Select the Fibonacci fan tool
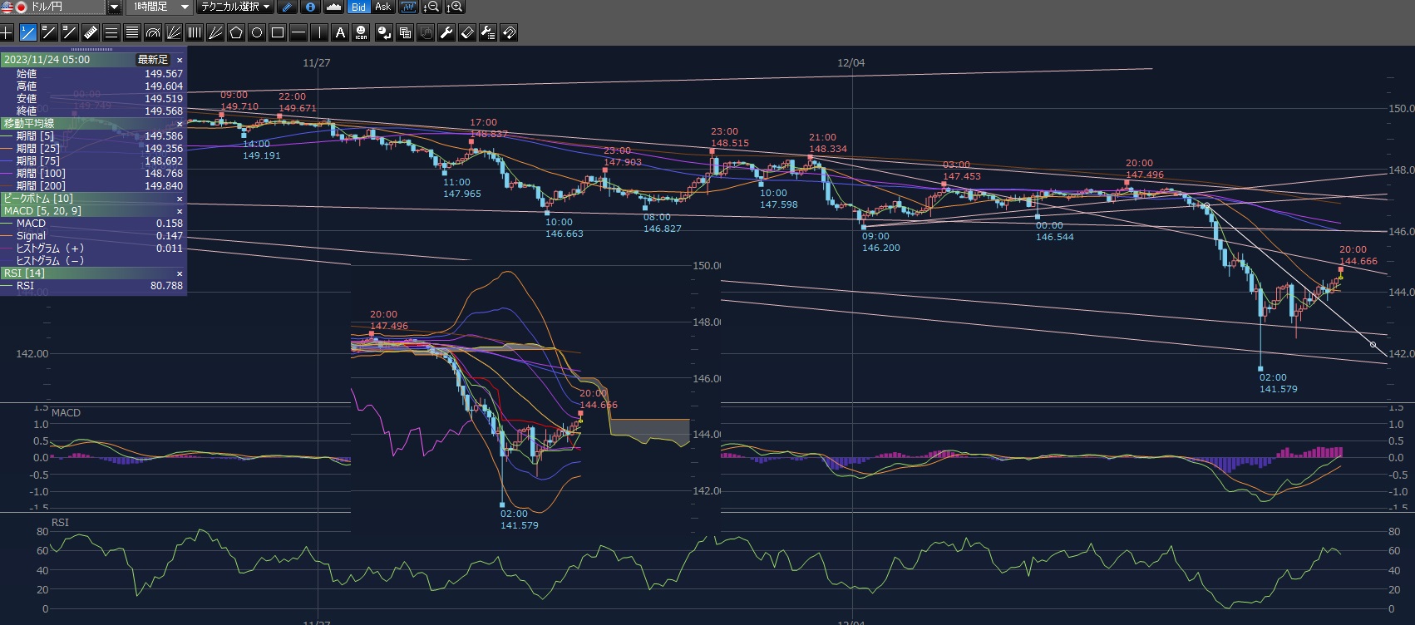This screenshot has height=625, width=1415. click(174, 32)
